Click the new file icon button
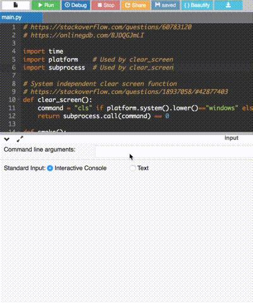The image size is (253, 303). pyautogui.click(x=15, y=5)
